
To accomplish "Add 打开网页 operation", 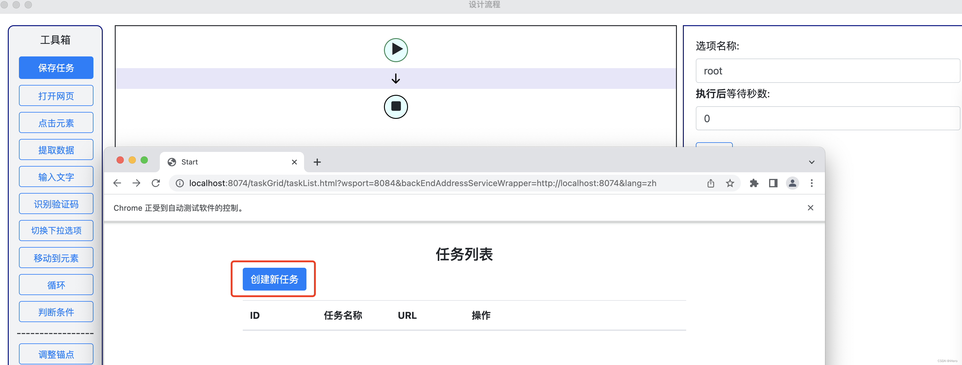I will pyautogui.click(x=56, y=95).
